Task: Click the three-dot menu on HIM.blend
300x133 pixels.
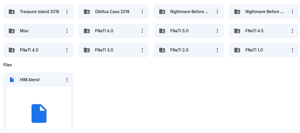Action: click(x=67, y=80)
